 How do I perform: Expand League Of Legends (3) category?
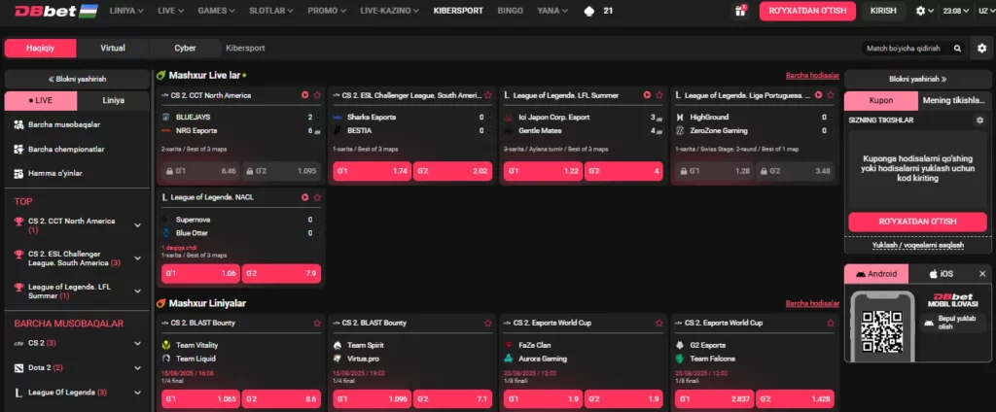(x=138, y=393)
